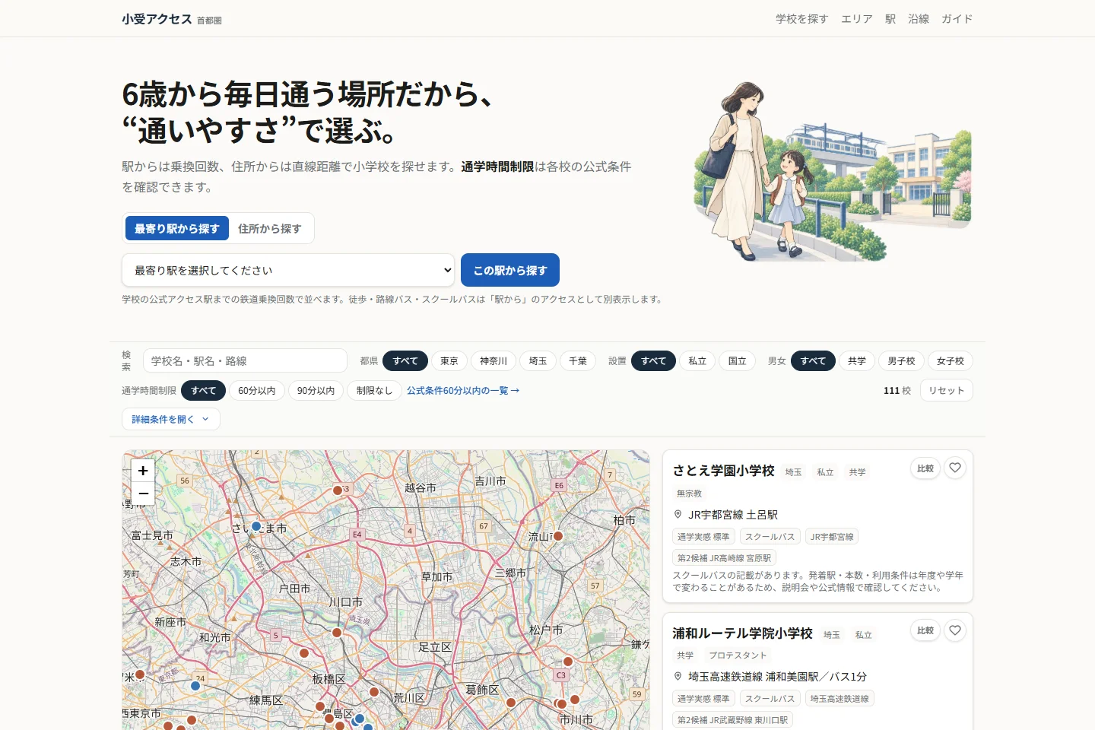The image size is (1095, 730).
Task: Select 千葉 prefecture filter
Action: pos(578,361)
